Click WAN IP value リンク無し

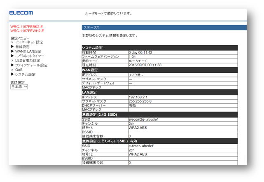click(x=136, y=75)
